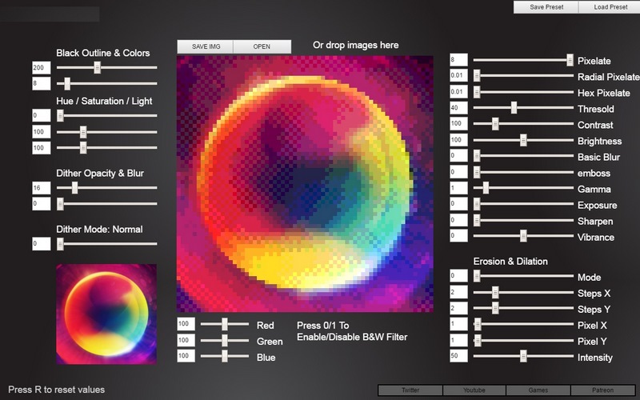The image size is (640, 400).
Task: Click the Gamma slider handle
Action: point(486,188)
